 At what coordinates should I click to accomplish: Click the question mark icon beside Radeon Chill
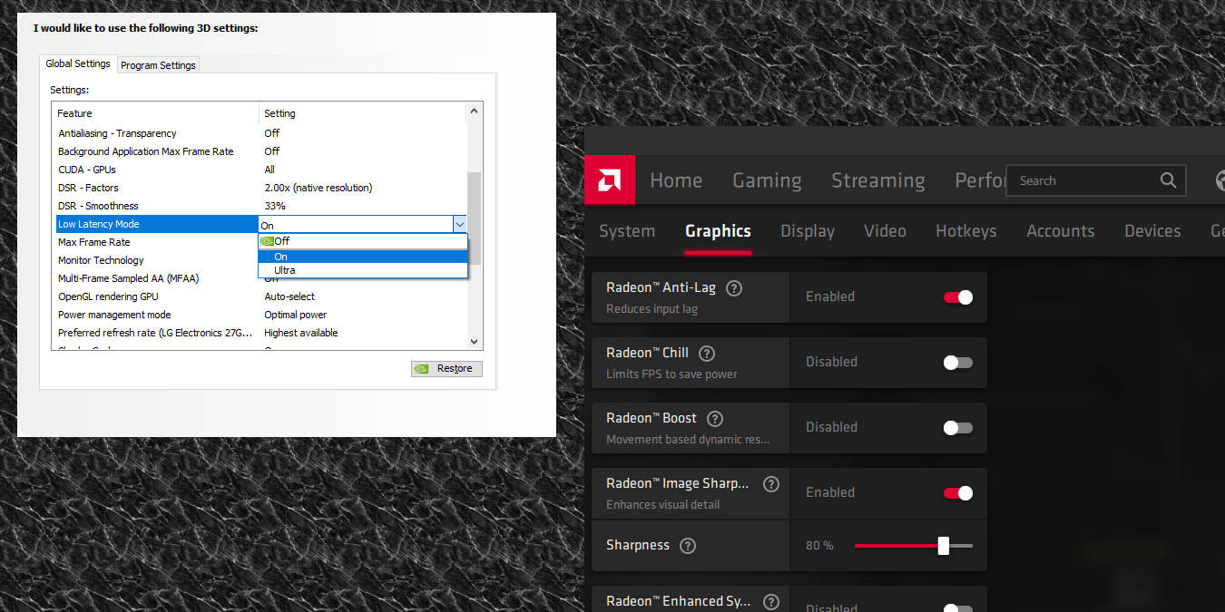[707, 353]
